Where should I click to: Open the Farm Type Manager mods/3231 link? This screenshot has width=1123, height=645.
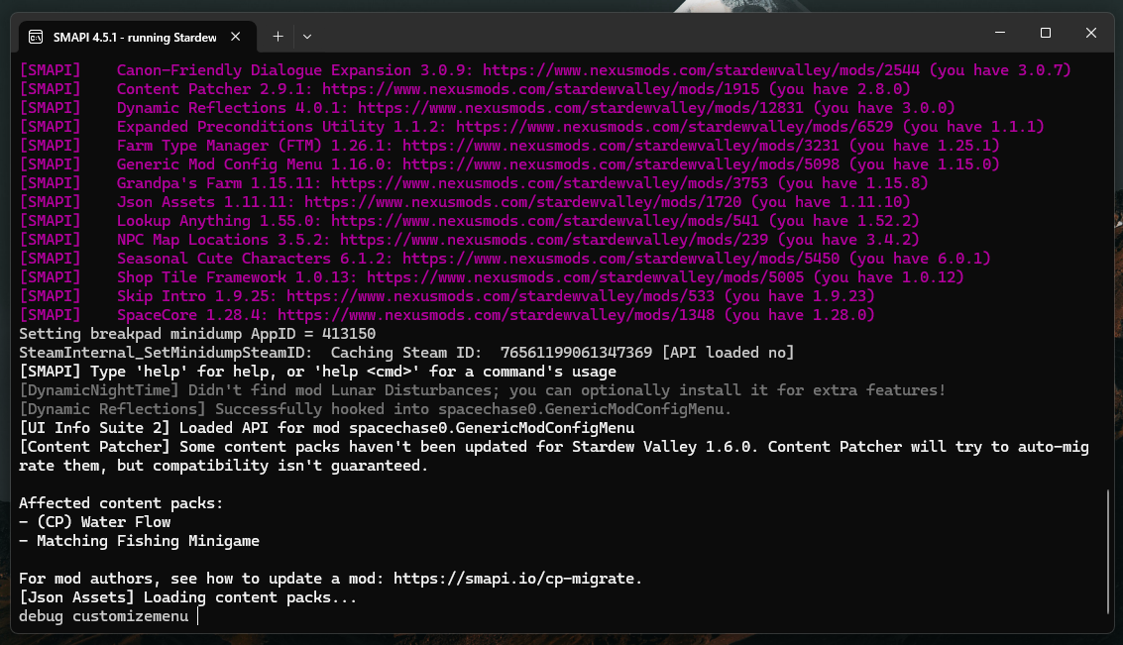(x=620, y=146)
